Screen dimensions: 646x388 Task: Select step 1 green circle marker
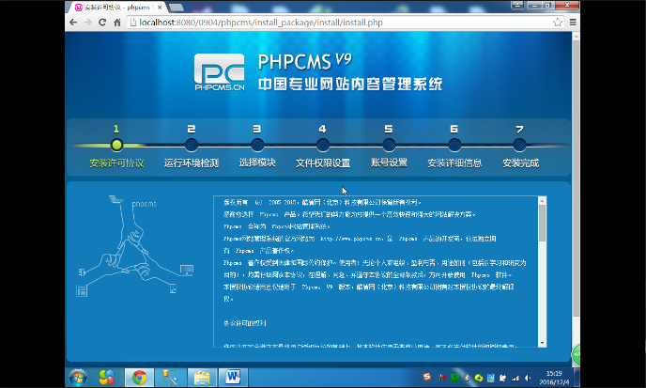[x=116, y=145]
